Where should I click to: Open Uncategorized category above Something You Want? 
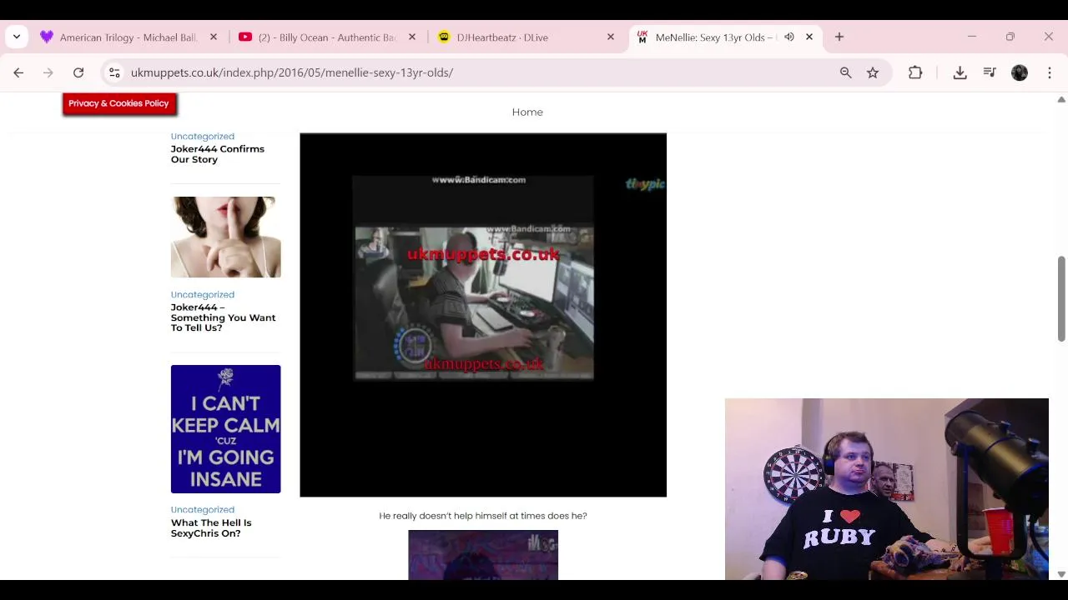(202, 294)
